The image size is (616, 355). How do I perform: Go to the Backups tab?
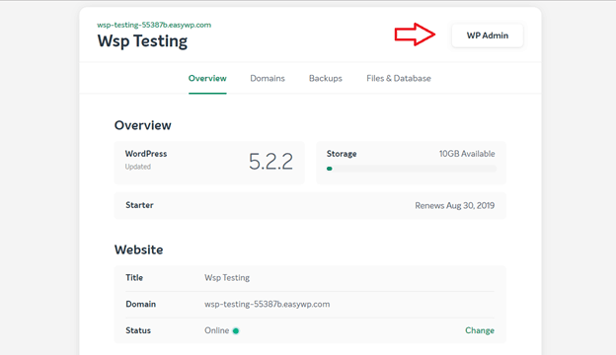coord(326,78)
